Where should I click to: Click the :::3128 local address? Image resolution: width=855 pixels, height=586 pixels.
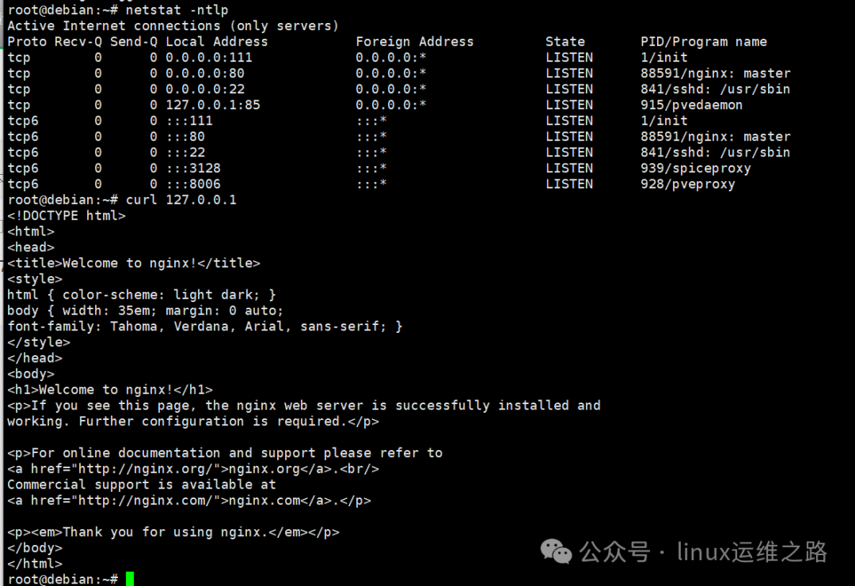(192, 168)
